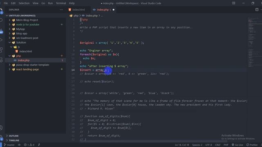Open the errors and warnings counter
This screenshot has height=147, width=262.
point(29,145)
